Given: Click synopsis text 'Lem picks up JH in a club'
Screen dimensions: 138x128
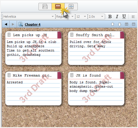Looking at the screenshot, I should tap(31, 42).
